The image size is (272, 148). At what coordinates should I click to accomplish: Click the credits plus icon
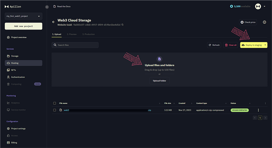232,6
